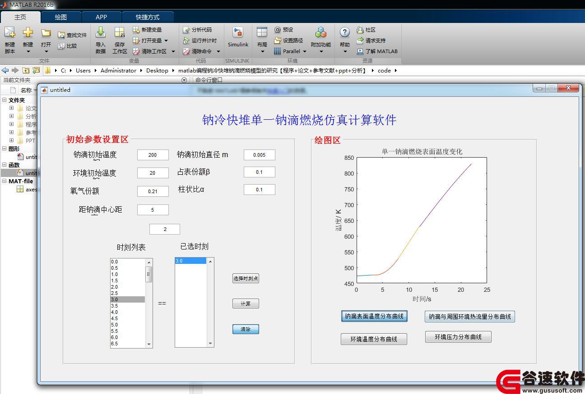The width and height of the screenshot is (585, 394).
Task: Click the 柱状比α input field
Action: [x=260, y=190]
